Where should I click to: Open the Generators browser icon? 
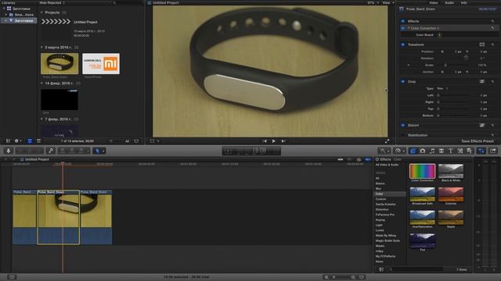[460, 151]
